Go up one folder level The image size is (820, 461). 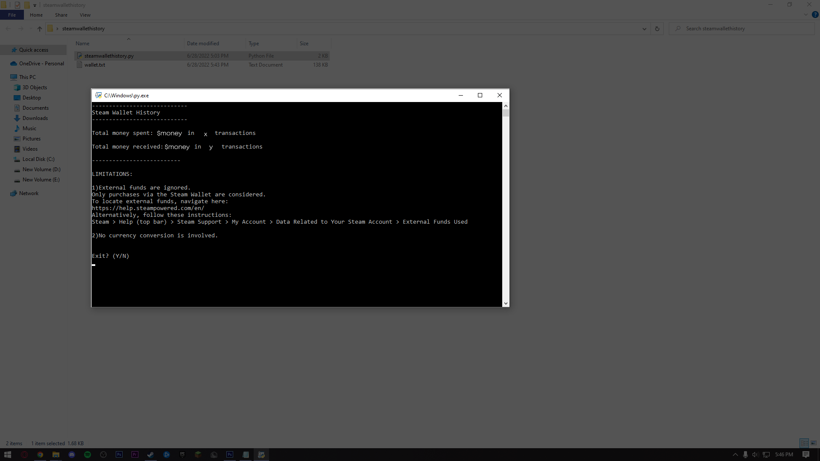pos(40,29)
